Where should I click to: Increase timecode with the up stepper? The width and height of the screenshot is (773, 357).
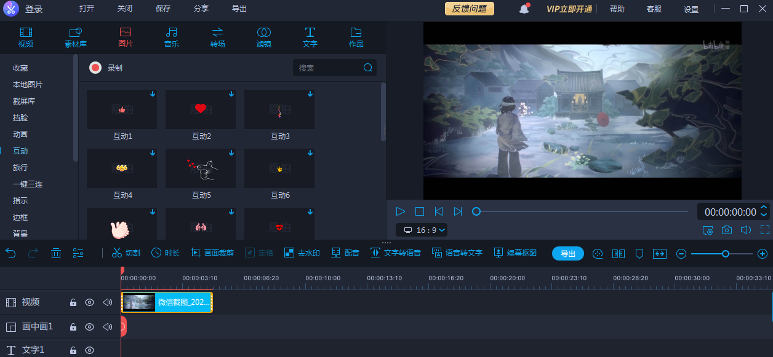point(764,208)
